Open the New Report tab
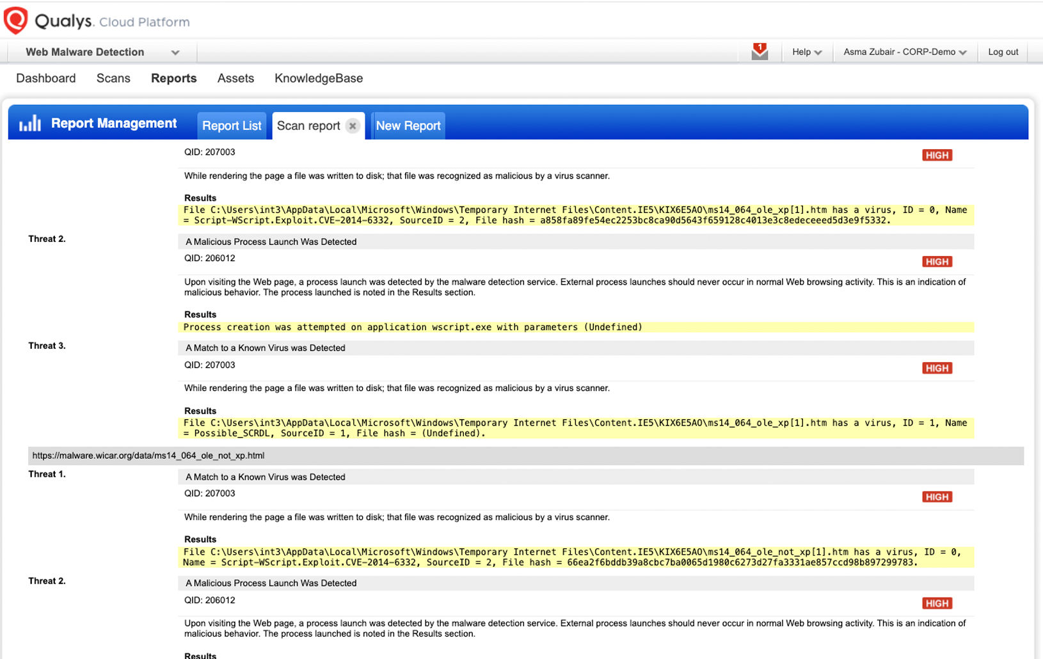This screenshot has width=1043, height=659. 408,126
